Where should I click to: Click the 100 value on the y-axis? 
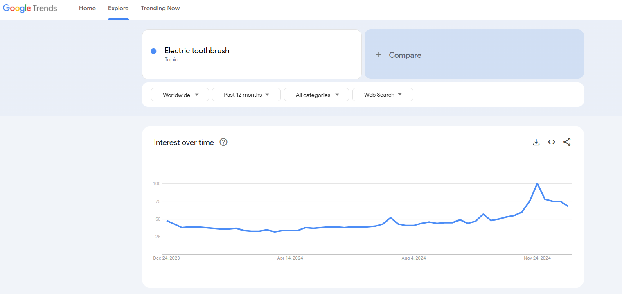pos(157,183)
